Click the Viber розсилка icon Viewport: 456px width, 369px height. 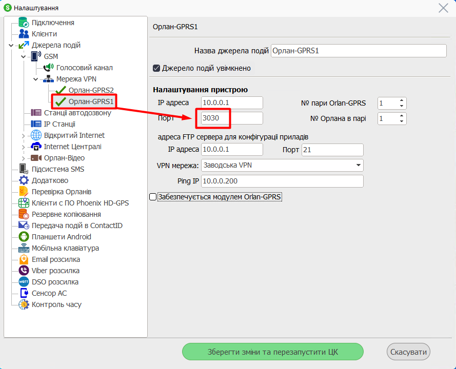24,271
